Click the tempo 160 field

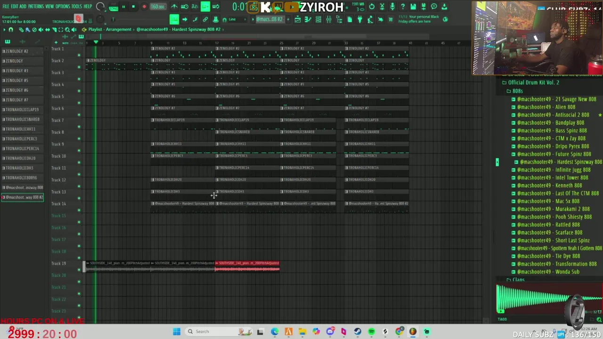pos(157,7)
